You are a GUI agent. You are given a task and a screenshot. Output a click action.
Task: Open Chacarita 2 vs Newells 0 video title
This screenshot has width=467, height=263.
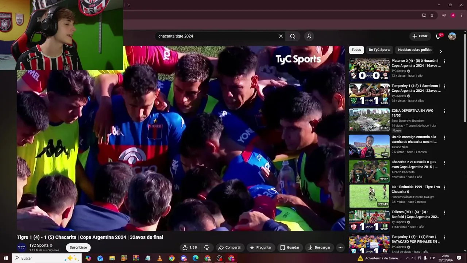click(415, 164)
